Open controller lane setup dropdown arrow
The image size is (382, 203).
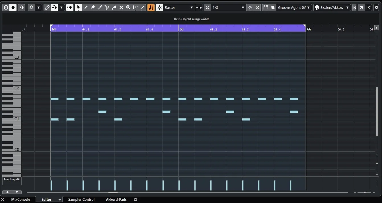[x=17, y=192]
